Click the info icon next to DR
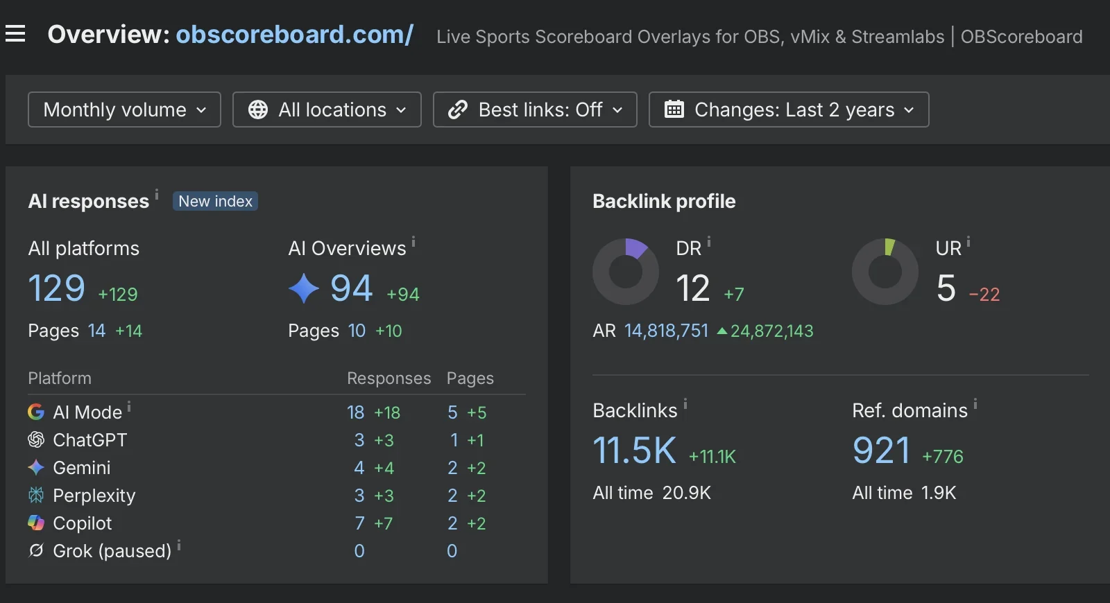This screenshot has width=1110, height=603. click(709, 241)
